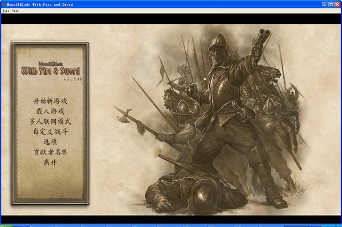342x227 pixels.
Task: Minimize the game window
Action: tap(325, 5)
